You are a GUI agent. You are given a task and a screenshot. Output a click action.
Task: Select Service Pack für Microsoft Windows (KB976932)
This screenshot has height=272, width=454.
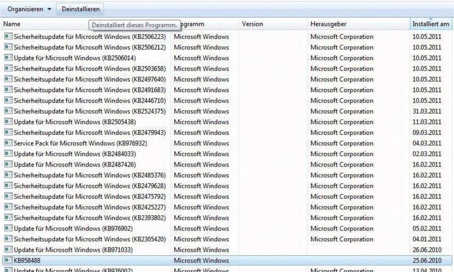81,143
